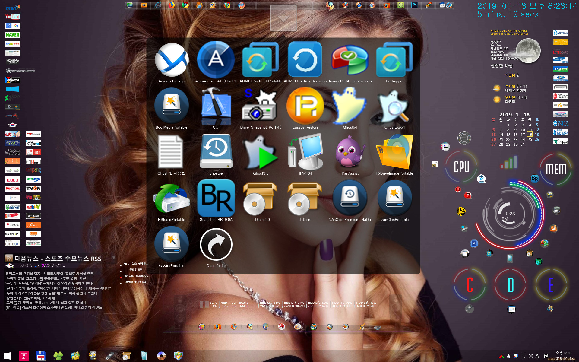This screenshot has height=362, width=579.
Task: Launch ghostpe drive icon
Action: coord(216,152)
